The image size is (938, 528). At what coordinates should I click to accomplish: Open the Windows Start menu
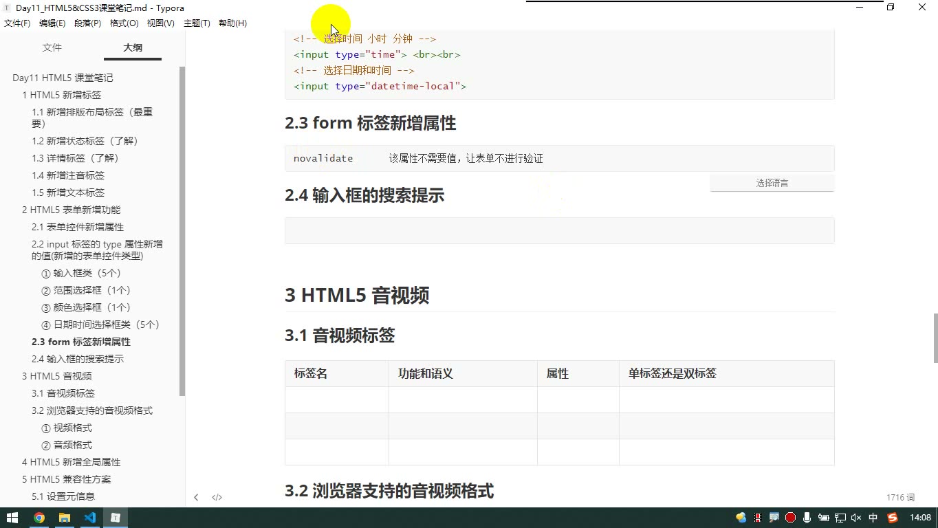(12, 518)
